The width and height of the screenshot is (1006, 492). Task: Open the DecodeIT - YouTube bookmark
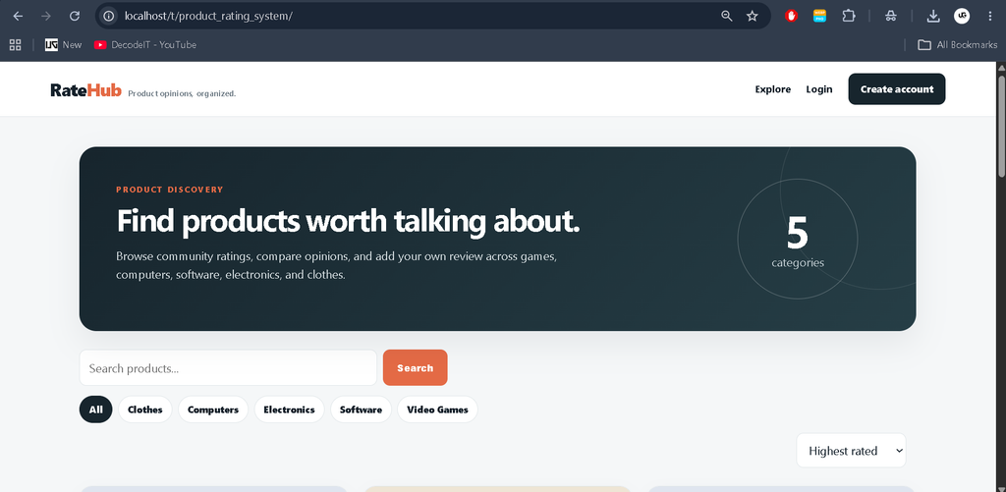tap(145, 45)
